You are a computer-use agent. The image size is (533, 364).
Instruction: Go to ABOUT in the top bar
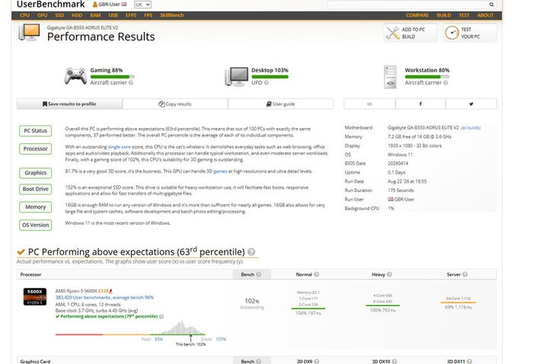[x=485, y=15]
